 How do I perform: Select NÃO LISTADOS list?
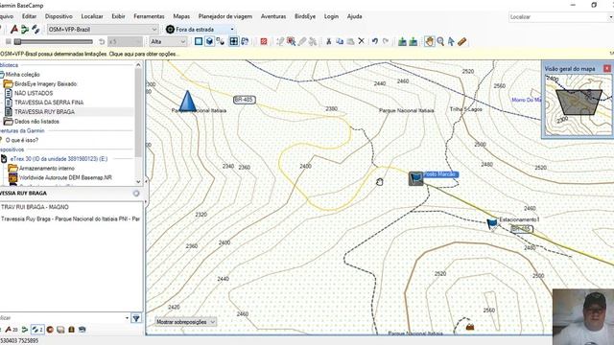(x=34, y=93)
